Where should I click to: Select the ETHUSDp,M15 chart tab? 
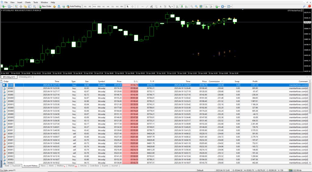pyautogui.click(x=25, y=77)
